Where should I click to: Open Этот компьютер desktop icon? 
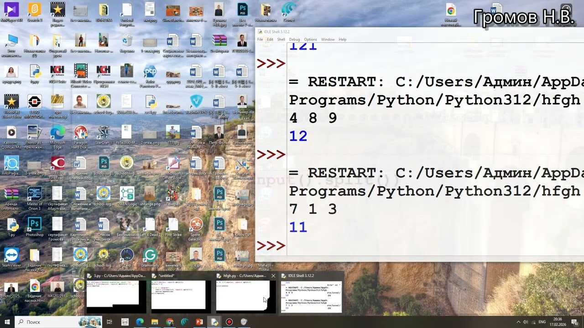point(11,46)
